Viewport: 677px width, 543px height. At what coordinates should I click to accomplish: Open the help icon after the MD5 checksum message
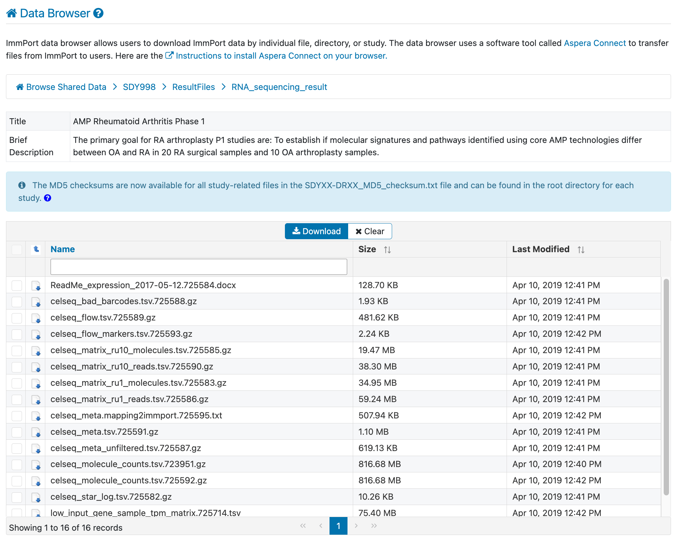48,198
